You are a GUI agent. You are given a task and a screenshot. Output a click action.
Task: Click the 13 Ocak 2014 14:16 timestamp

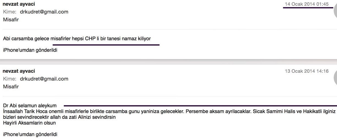[307, 71]
